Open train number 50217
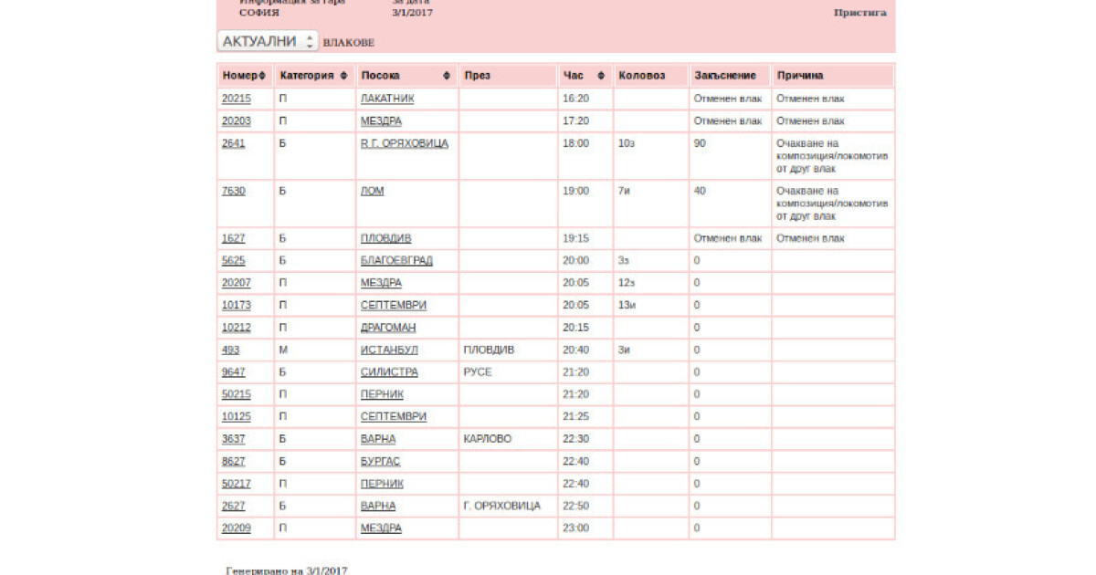The height and width of the screenshot is (575, 1096). (x=236, y=484)
